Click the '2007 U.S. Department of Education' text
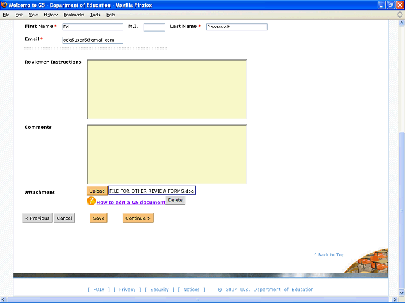 tap(270, 289)
